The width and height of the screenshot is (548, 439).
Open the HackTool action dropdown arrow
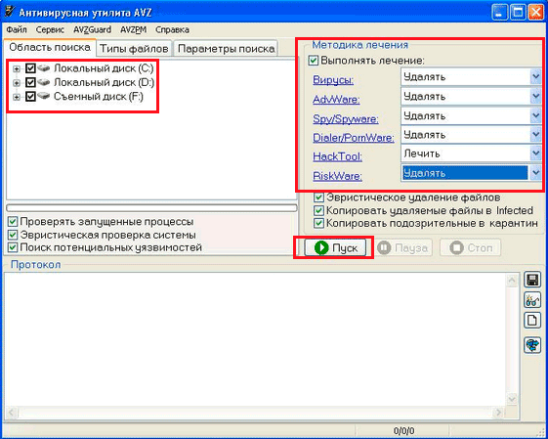pos(535,154)
